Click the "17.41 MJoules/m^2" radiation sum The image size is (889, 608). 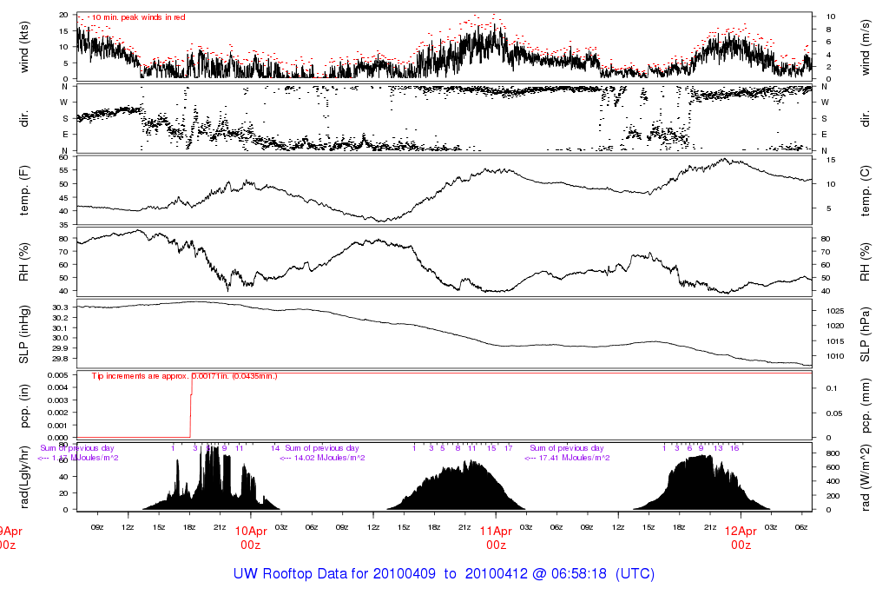(574, 458)
